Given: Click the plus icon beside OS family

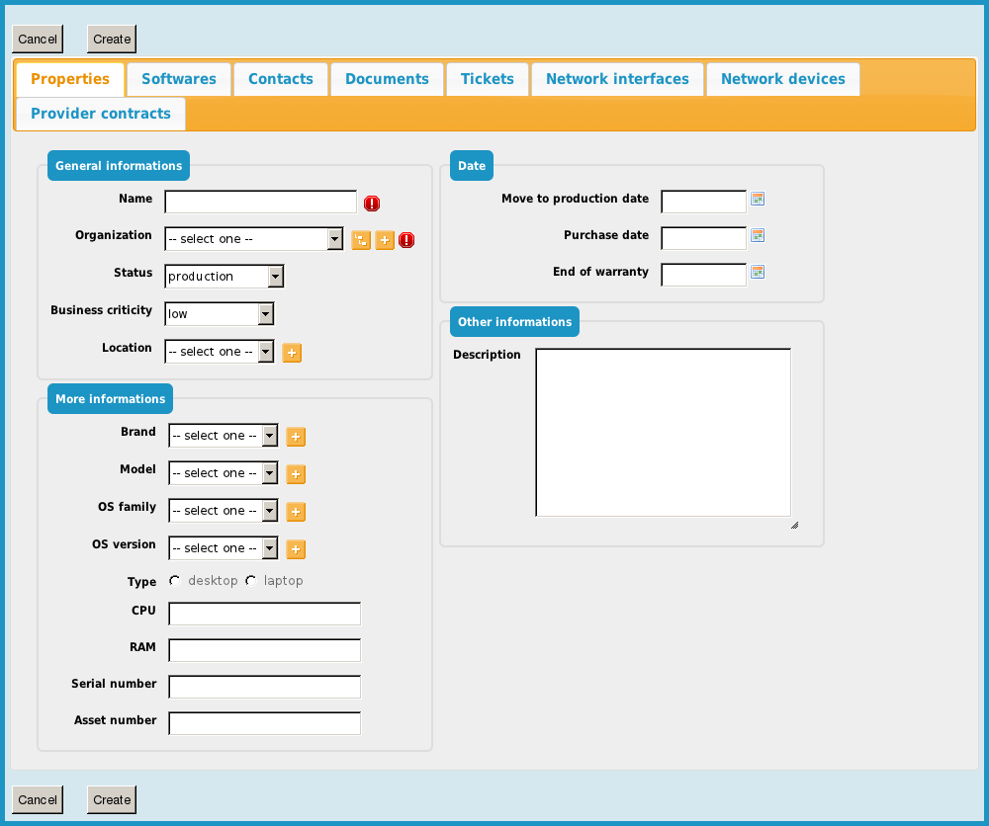Looking at the screenshot, I should (296, 512).
